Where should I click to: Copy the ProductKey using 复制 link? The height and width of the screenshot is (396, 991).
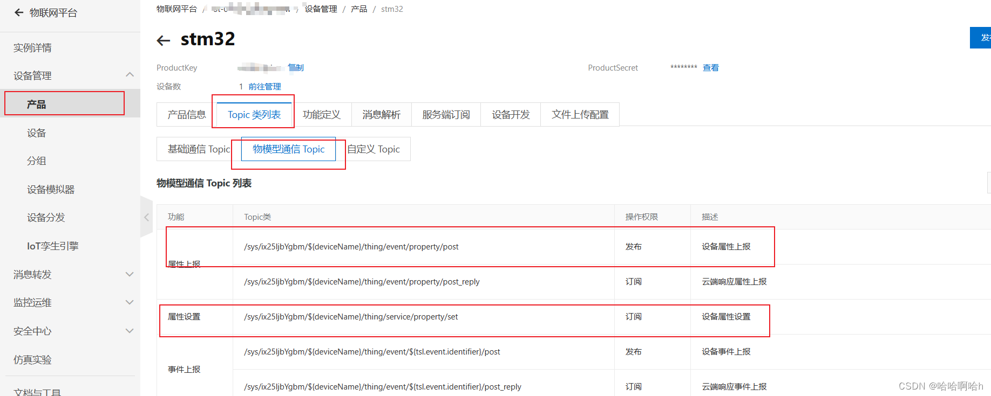(x=296, y=68)
